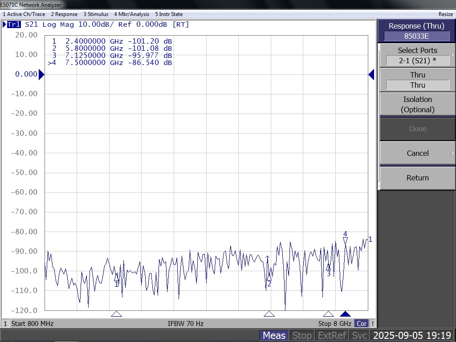This screenshot has height=342, width=456.
Task: Click the filled active-marker triangle on the frequency axis
Action: (x=345, y=314)
